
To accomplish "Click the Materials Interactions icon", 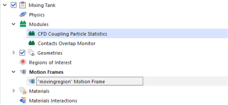I will (23, 100).
